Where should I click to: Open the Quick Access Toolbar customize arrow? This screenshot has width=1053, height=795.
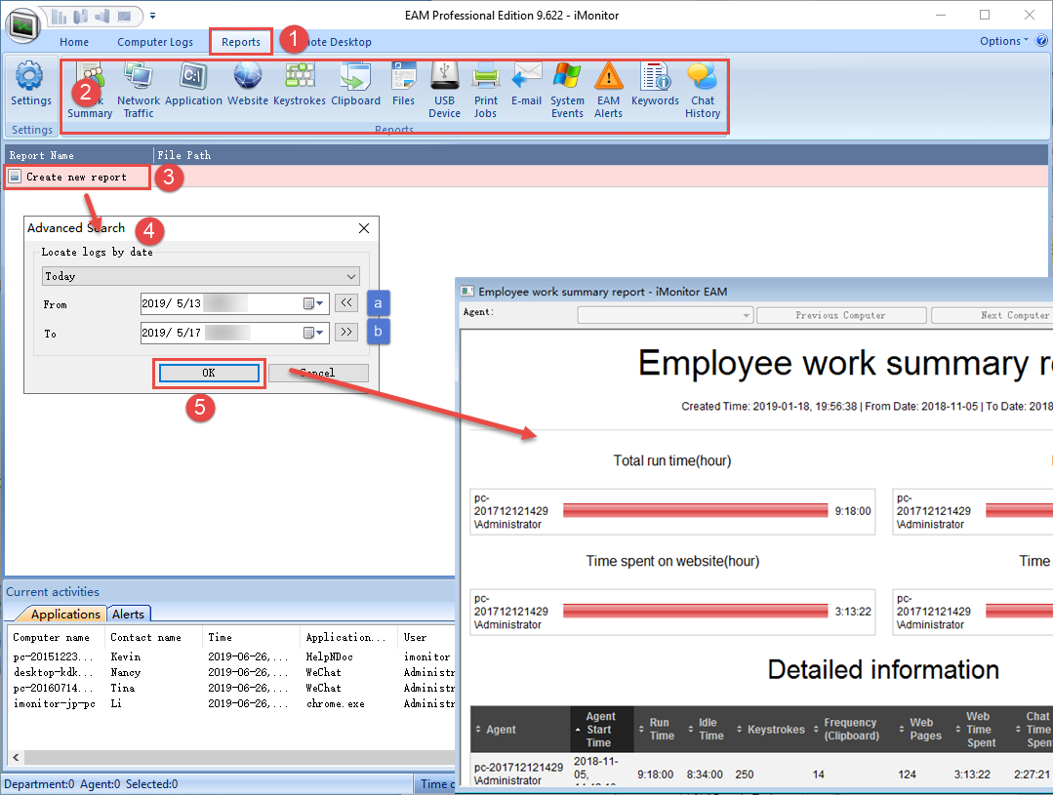[x=152, y=16]
